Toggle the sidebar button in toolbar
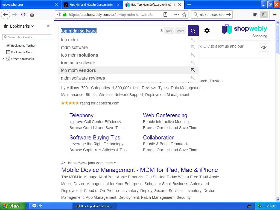Image resolution: width=280 pixels, height=210 pixels. coord(264,14)
